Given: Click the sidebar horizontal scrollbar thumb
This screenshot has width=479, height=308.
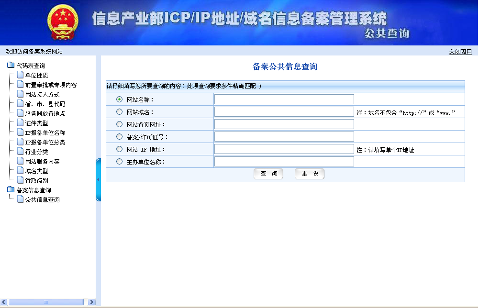Looking at the screenshot, I should click(x=46, y=302).
